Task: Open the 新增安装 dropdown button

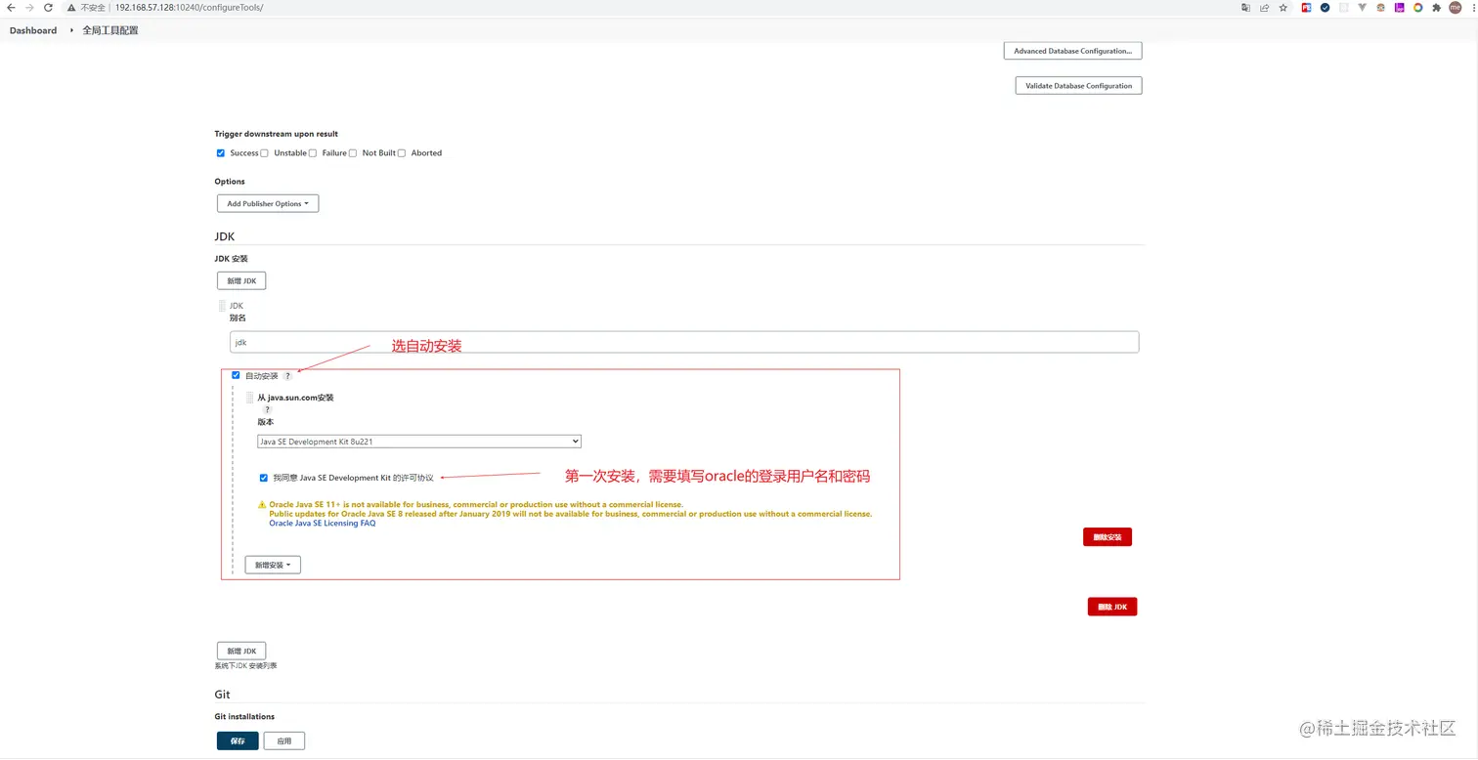Action: click(273, 565)
